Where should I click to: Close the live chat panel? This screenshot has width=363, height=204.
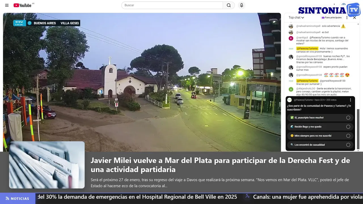coord(354,18)
